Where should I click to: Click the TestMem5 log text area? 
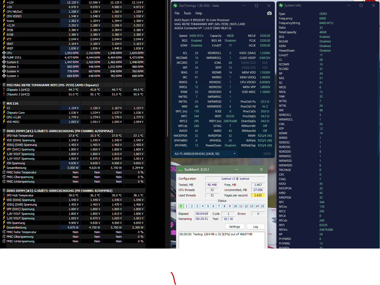(222, 240)
